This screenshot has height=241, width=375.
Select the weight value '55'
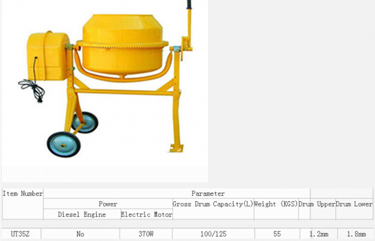click(x=277, y=233)
